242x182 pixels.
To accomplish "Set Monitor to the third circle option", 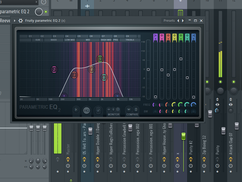I will coord(118,110).
